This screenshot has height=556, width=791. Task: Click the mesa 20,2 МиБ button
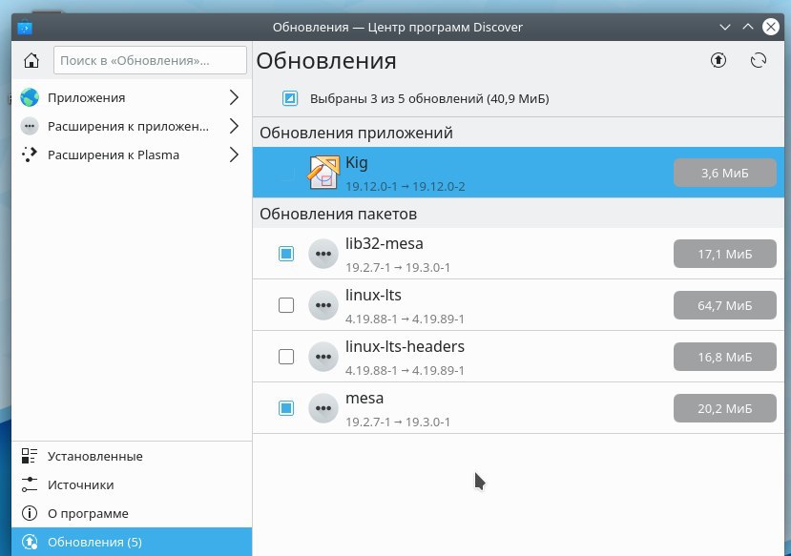coord(724,408)
